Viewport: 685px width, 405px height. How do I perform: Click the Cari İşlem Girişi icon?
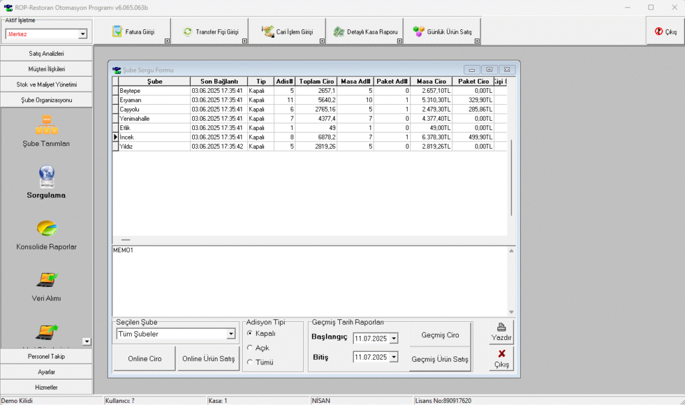(x=267, y=31)
